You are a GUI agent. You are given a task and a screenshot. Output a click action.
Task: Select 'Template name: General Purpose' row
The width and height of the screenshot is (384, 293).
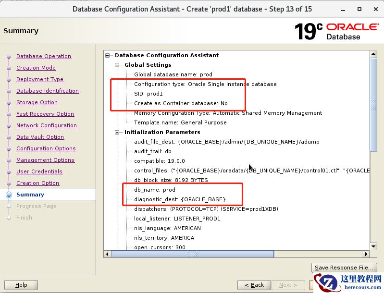tap(180, 122)
